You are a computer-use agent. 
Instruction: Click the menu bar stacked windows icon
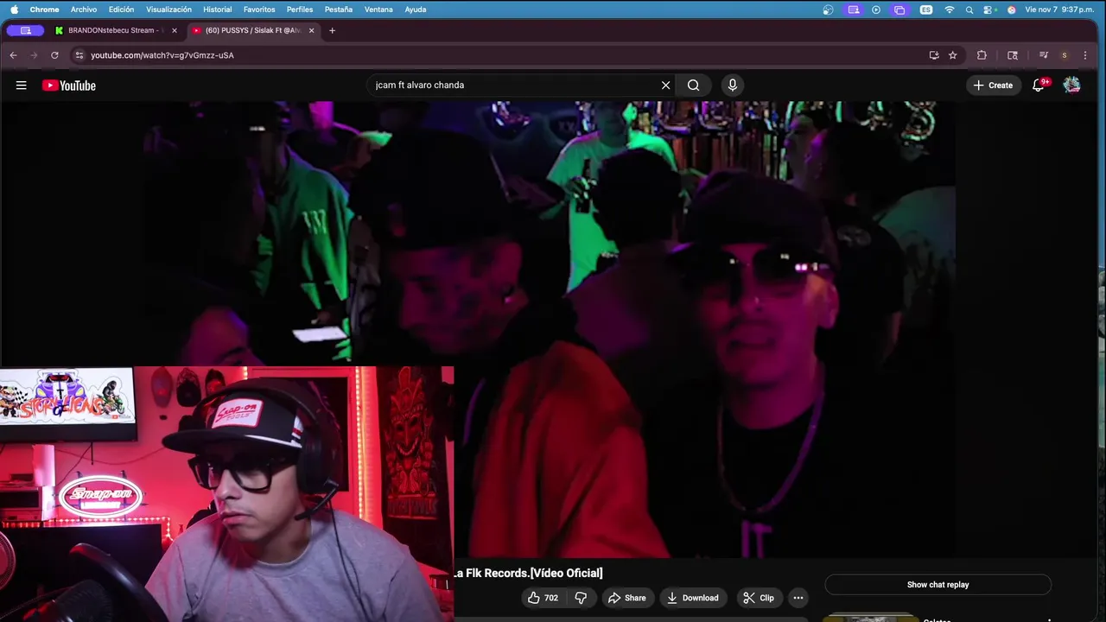point(899,10)
